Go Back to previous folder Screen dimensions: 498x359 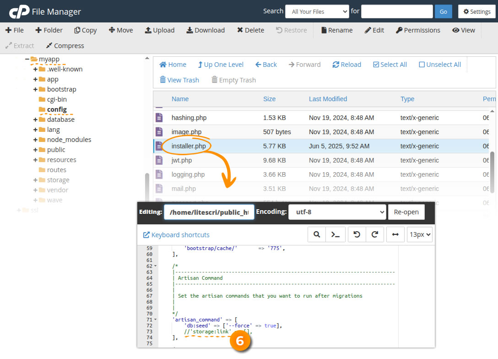(266, 65)
